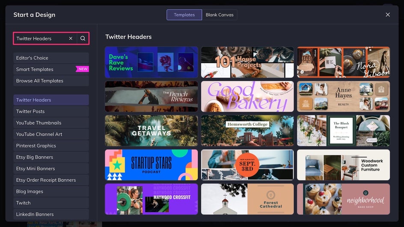Select Anne Hayes Realty template
Screen dimensions: 404x227
(x=344, y=97)
